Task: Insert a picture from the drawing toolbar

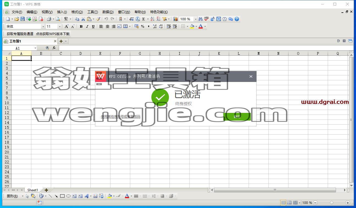Action: [x=95, y=196]
